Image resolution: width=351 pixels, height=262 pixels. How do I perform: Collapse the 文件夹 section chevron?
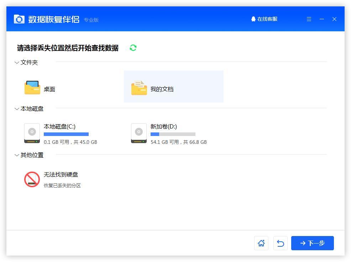17,62
